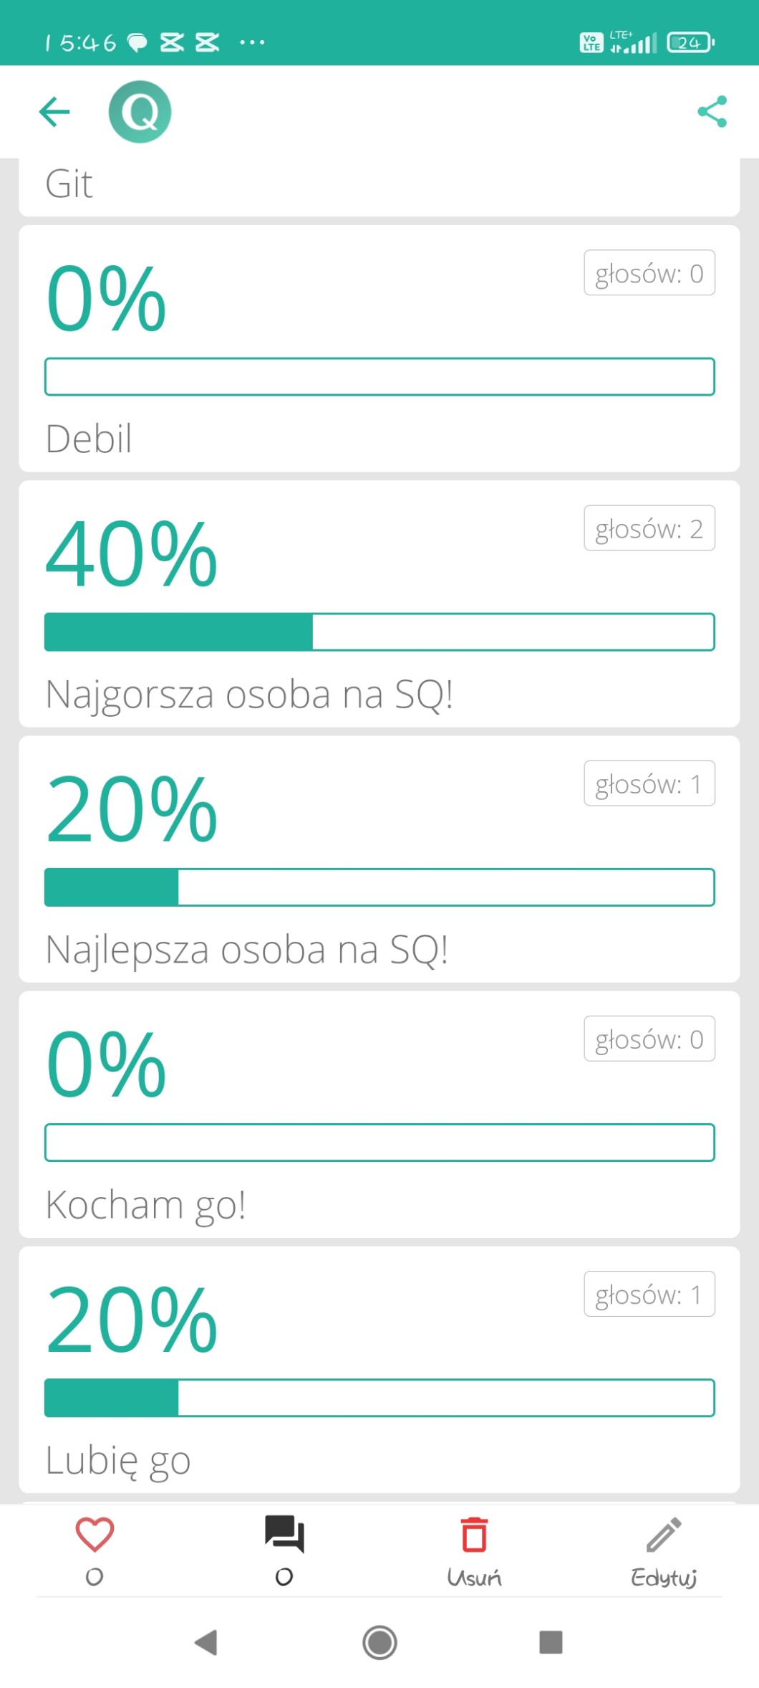Select "Najgorsza osoba na SQ!" answer
Image resolution: width=759 pixels, height=1688 pixels.
[x=249, y=694]
